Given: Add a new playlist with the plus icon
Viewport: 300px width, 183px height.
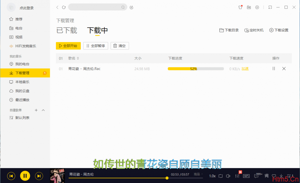Looking at the screenshot, I should pos(36,110).
